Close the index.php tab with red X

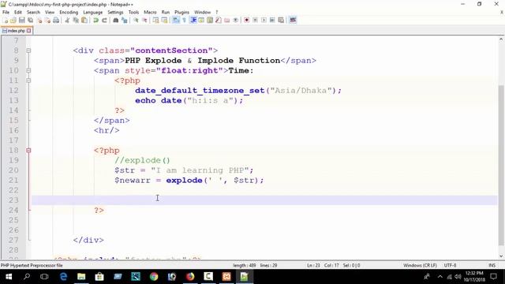point(29,31)
